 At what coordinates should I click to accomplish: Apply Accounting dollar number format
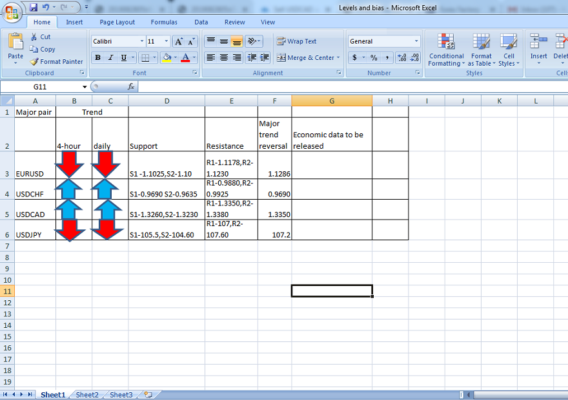[354, 57]
